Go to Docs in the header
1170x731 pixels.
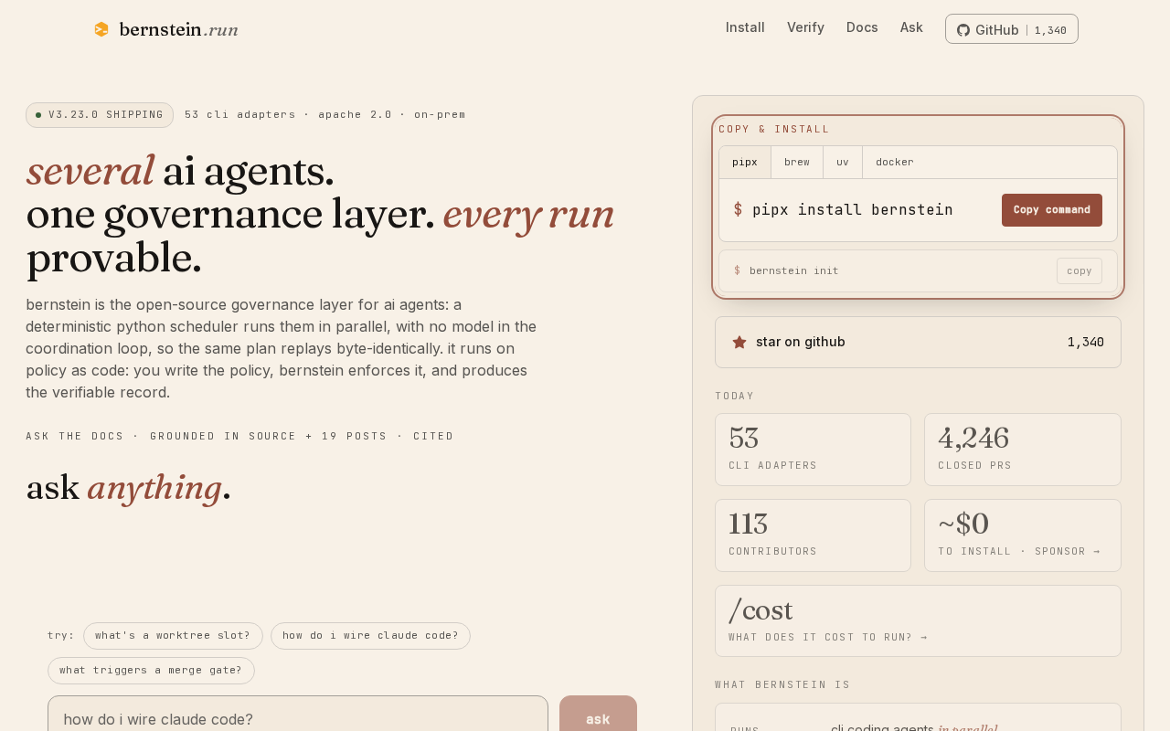(862, 27)
